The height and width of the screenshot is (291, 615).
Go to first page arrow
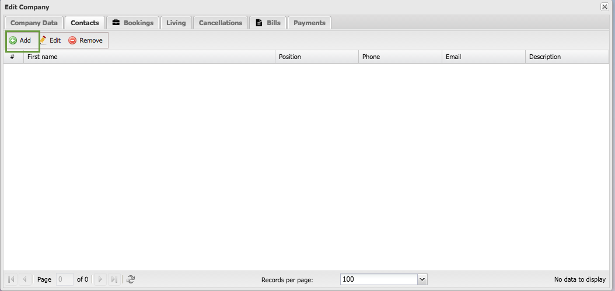(x=12, y=279)
